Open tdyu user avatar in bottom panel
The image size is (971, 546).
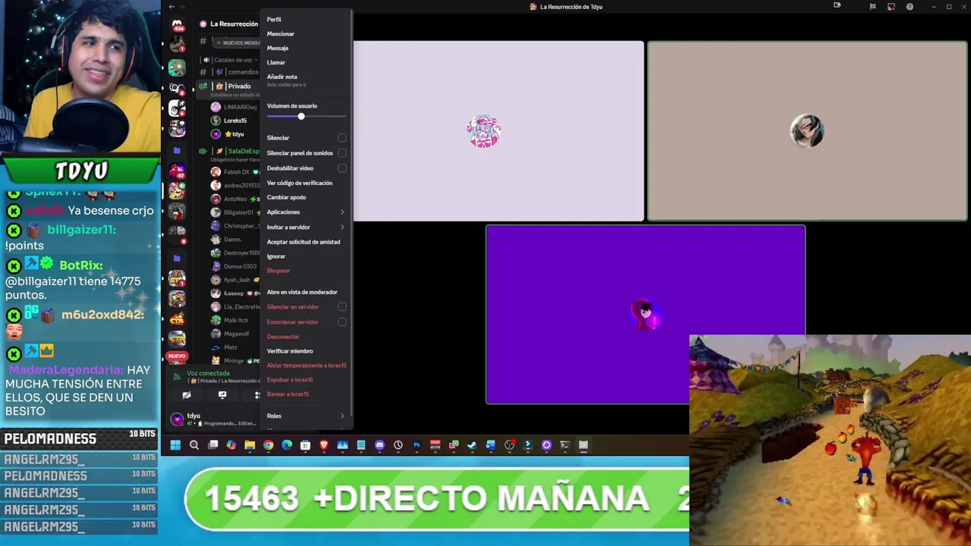[177, 419]
